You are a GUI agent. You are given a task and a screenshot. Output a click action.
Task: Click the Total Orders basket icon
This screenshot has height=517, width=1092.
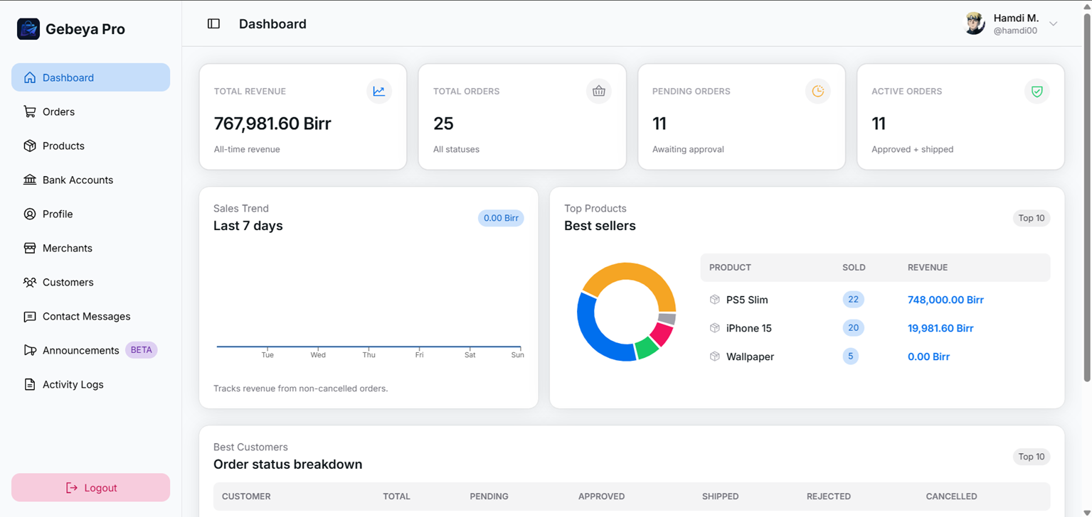(x=598, y=91)
